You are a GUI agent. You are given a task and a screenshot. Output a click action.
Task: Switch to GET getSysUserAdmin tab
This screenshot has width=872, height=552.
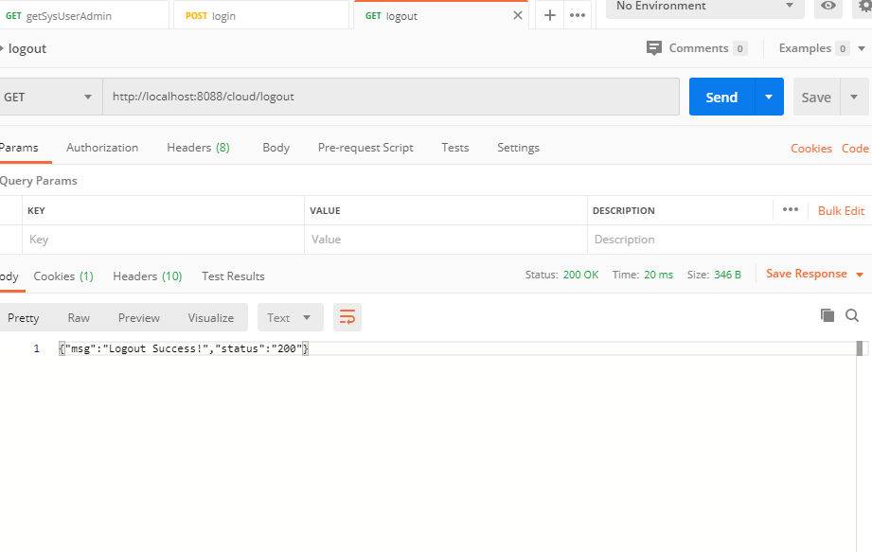pyautogui.click(x=83, y=15)
